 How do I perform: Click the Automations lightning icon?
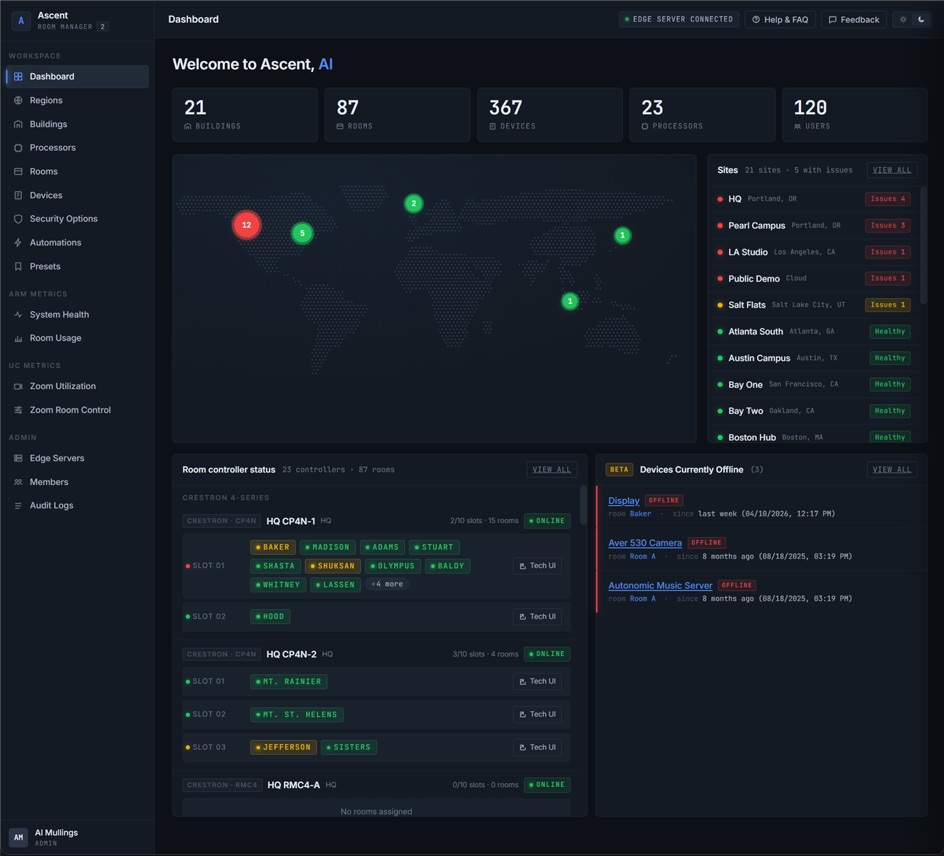[18, 243]
